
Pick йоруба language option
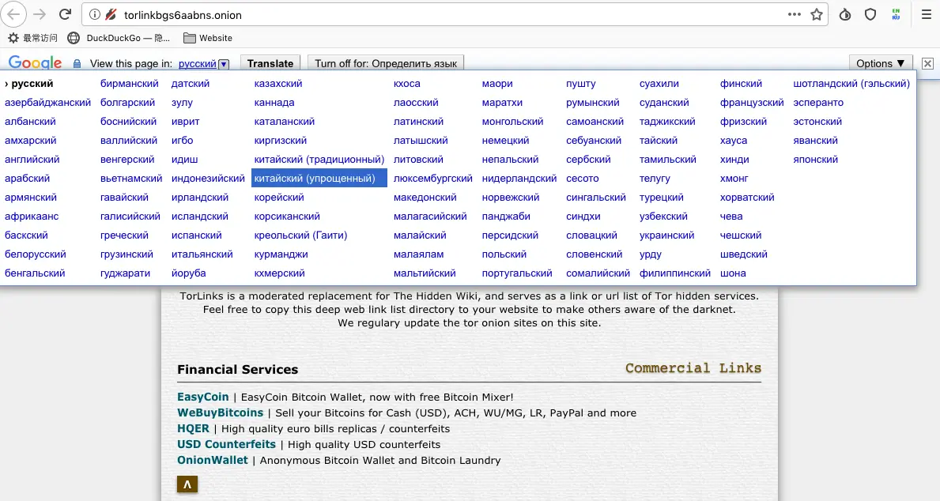pyautogui.click(x=188, y=273)
